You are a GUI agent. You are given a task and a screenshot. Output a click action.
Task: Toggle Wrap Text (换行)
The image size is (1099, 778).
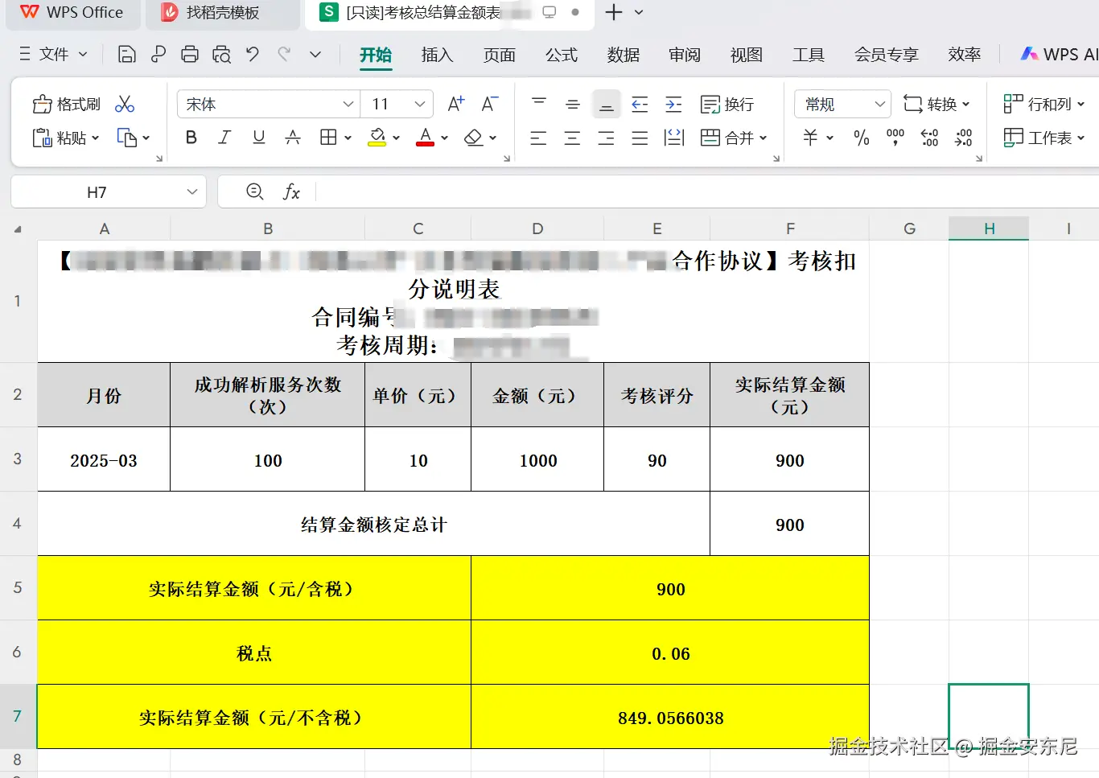pos(727,104)
